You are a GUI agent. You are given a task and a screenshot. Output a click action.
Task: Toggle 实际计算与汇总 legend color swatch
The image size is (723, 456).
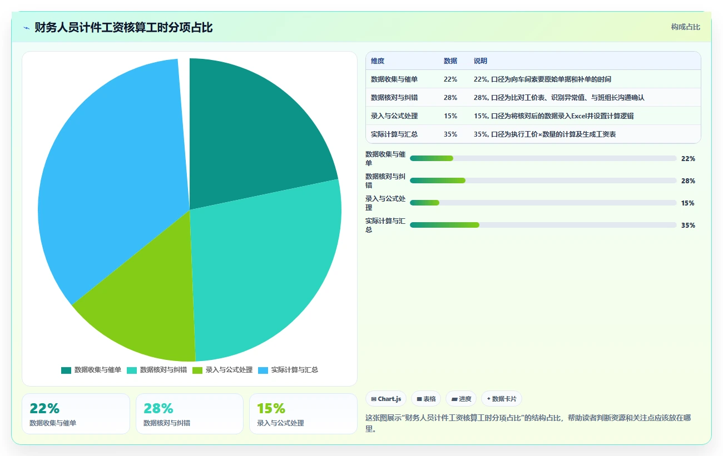point(263,370)
